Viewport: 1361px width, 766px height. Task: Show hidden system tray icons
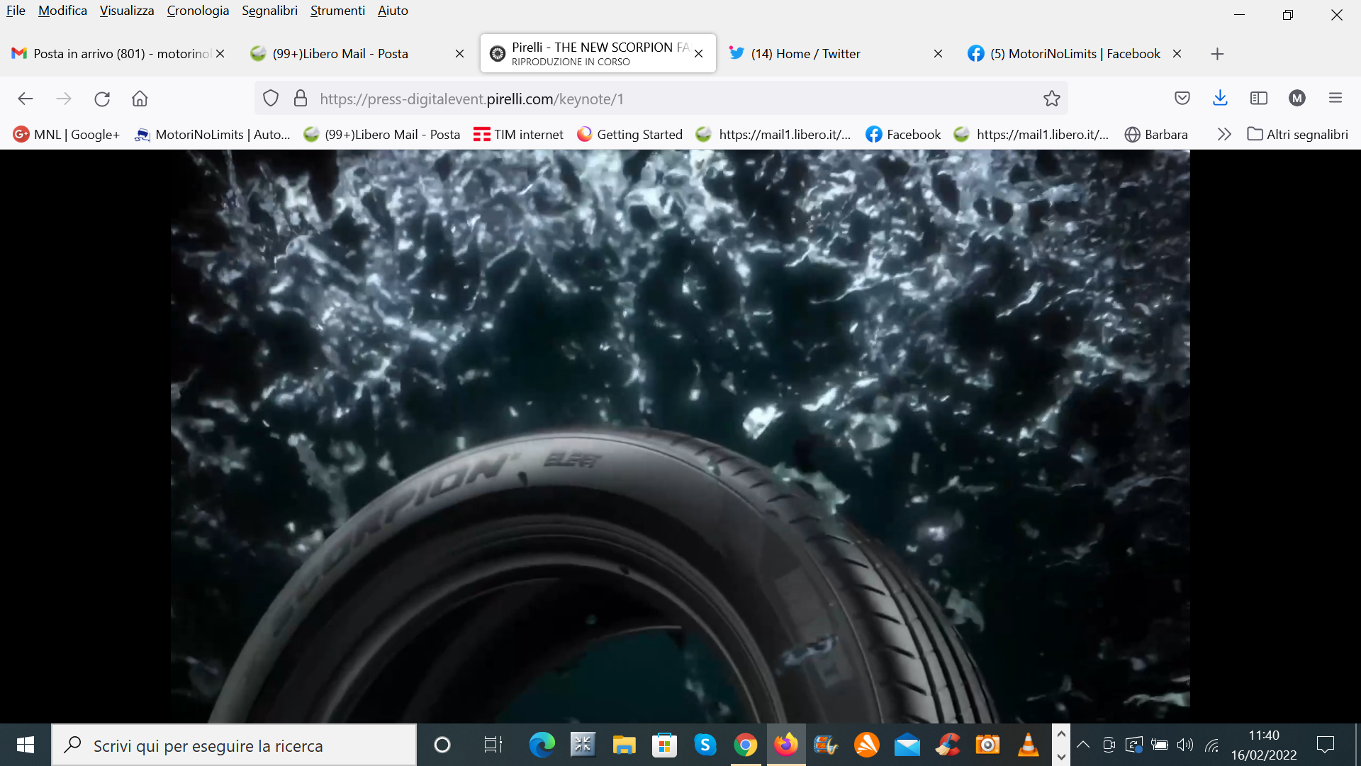click(x=1082, y=745)
